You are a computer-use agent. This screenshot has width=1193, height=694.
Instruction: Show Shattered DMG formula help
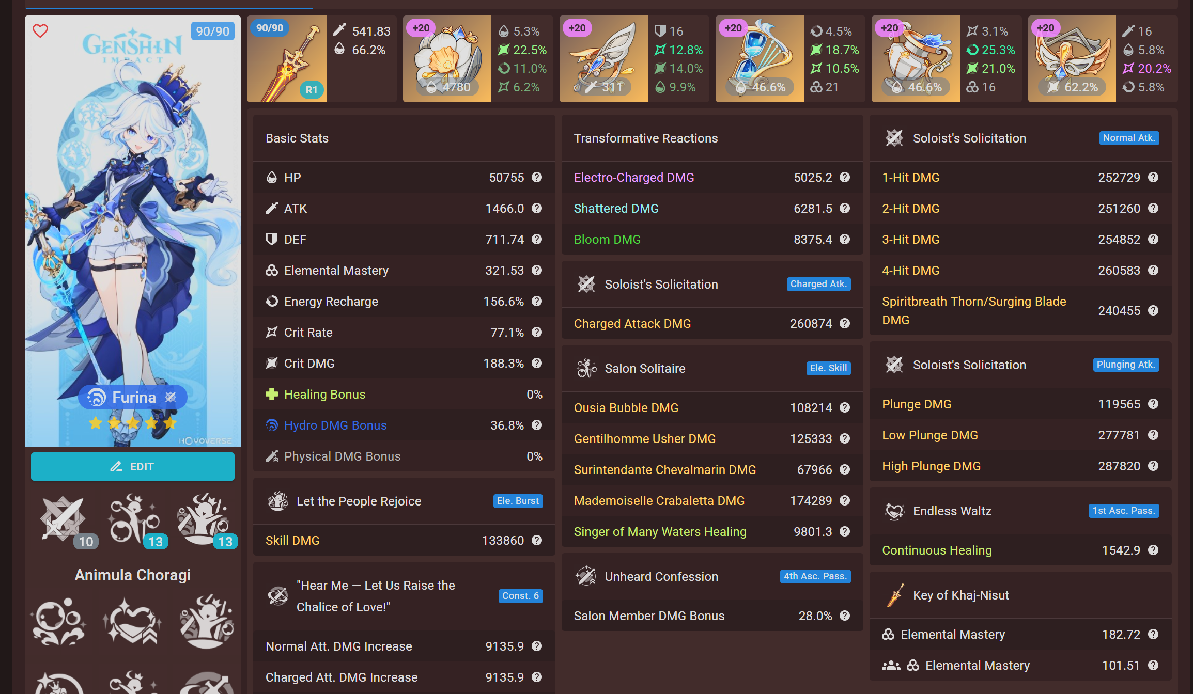[x=845, y=208]
